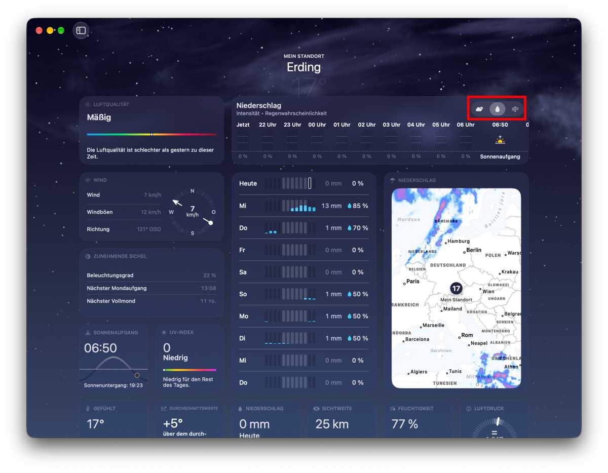The image size is (608, 473).
Task: Click the Mäßig air quality rating
Action: (x=99, y=117)
